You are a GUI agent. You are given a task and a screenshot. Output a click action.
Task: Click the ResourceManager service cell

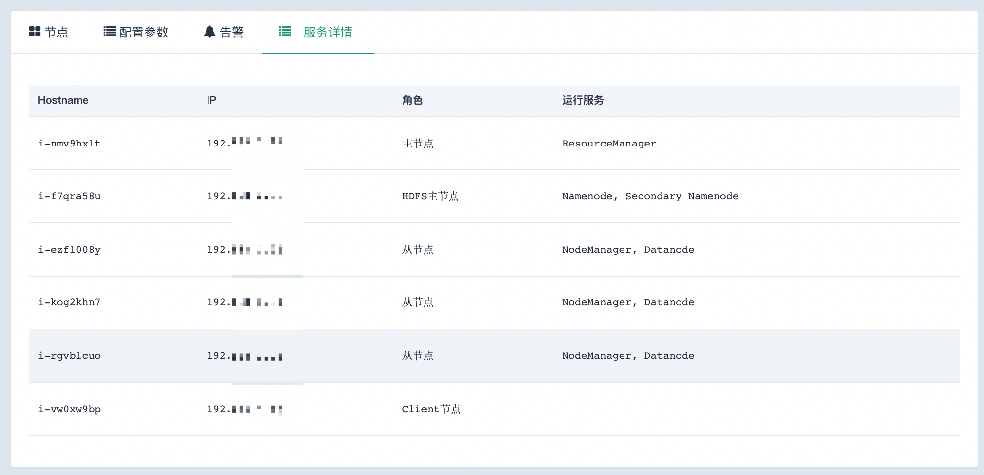(x=609, y=144)
